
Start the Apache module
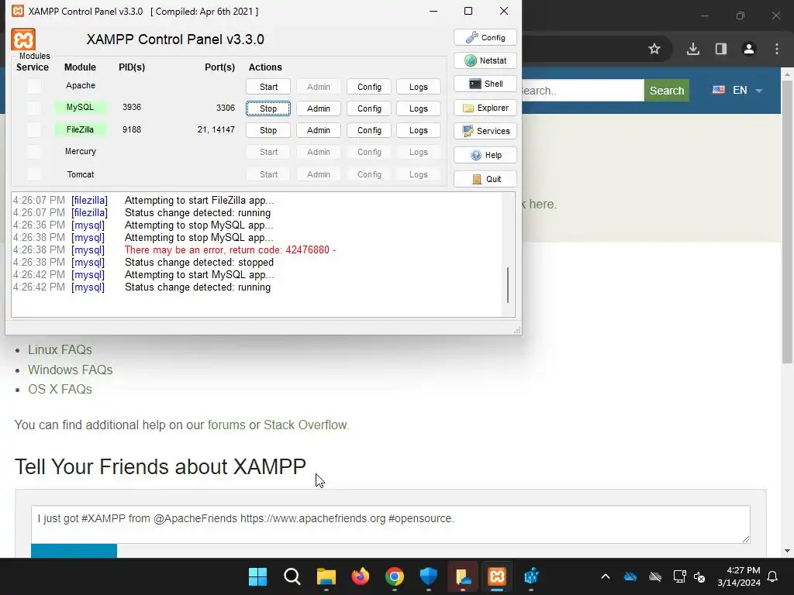point(268,87)
